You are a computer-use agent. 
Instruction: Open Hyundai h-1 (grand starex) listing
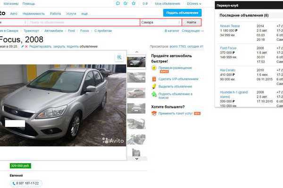[x=234, y=94]
